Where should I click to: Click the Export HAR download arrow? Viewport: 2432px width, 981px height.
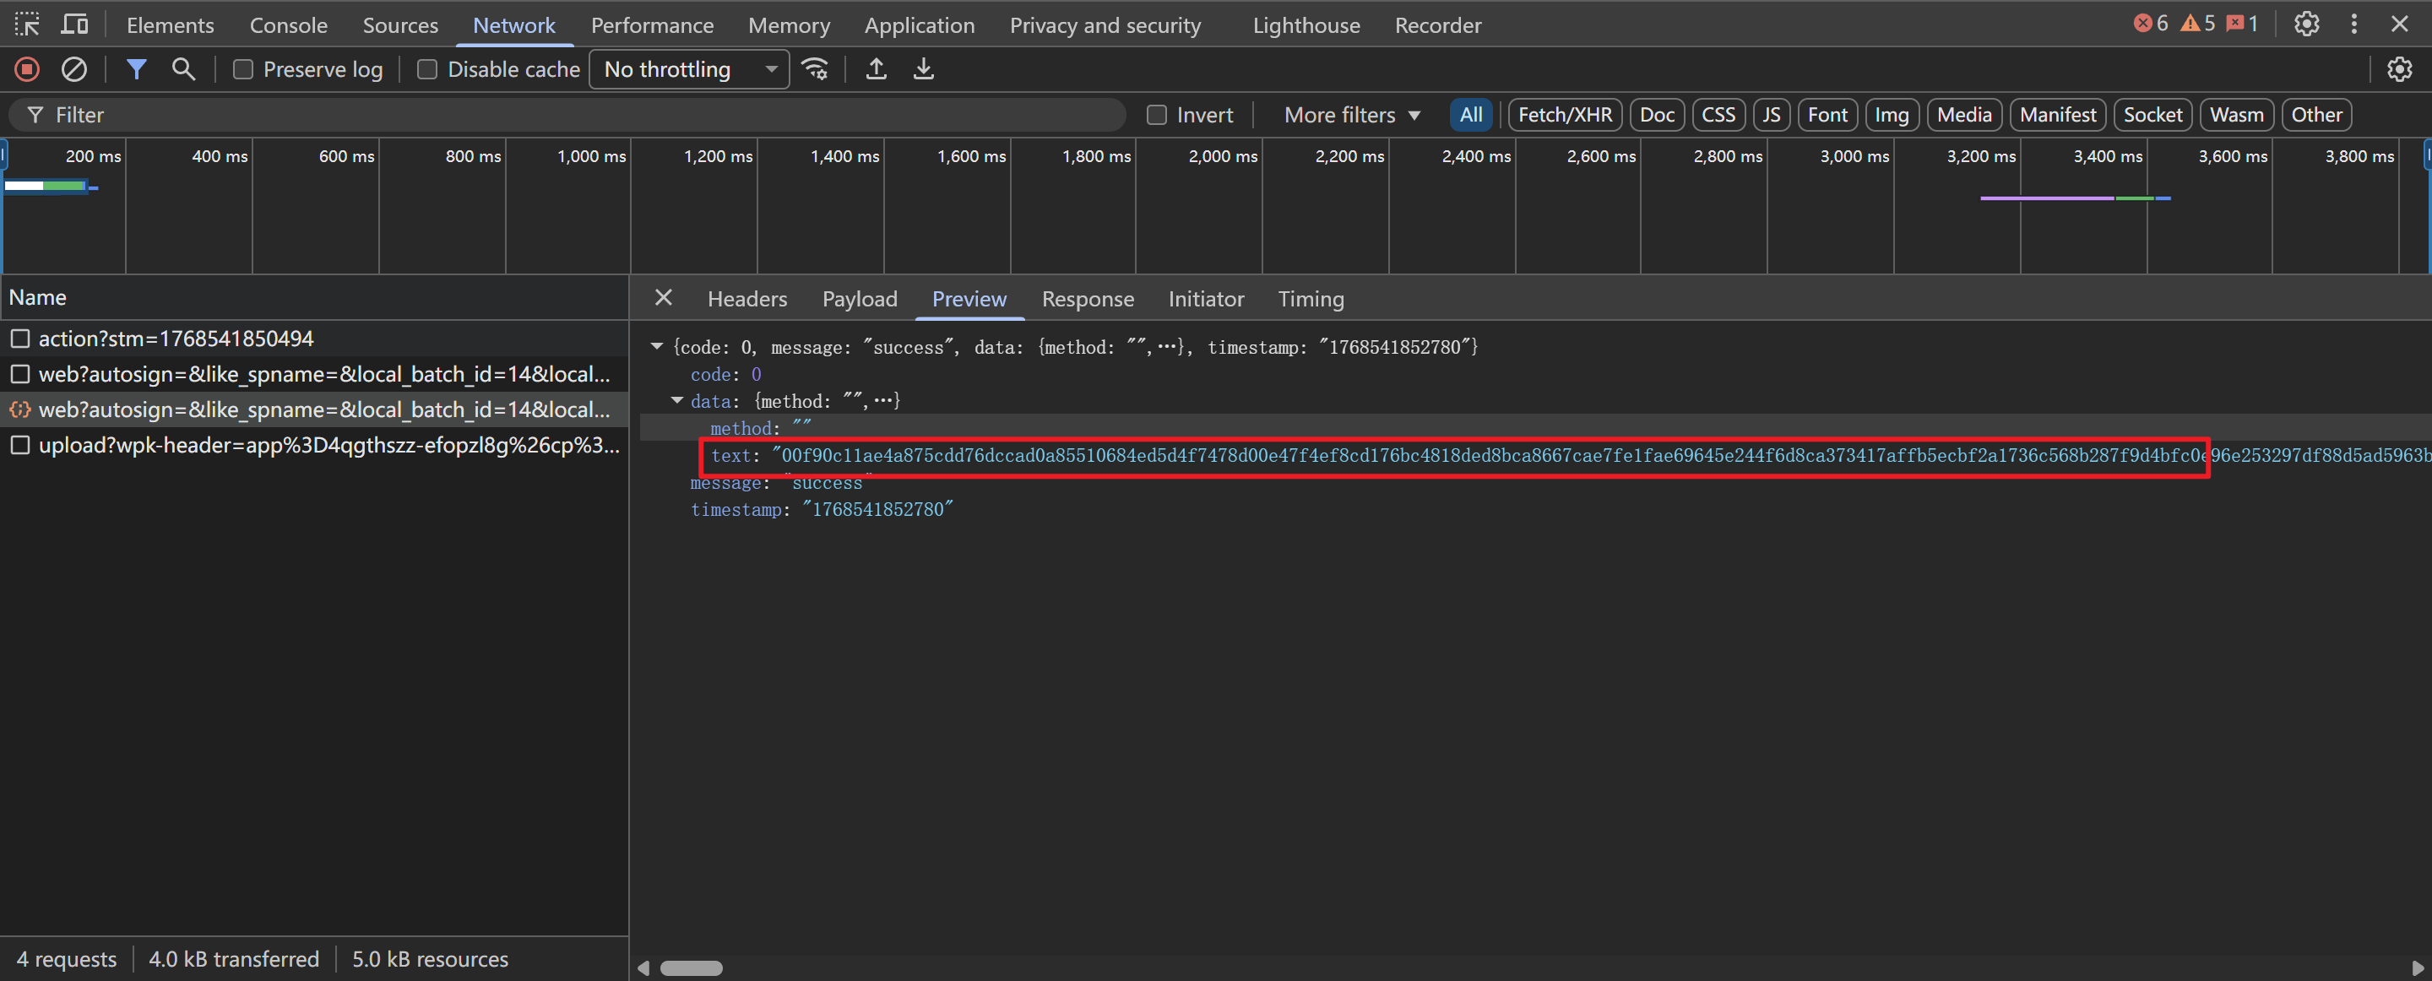pyautogui.click(x=923, y=69)
